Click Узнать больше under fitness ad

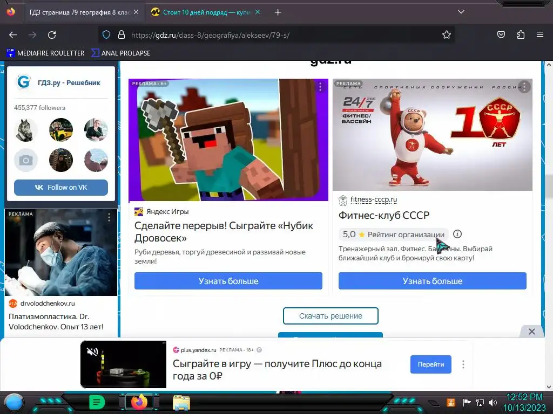point(433,281)
